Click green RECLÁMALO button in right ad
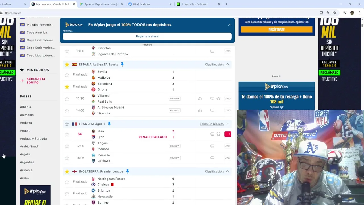 (x=330, y=73)
